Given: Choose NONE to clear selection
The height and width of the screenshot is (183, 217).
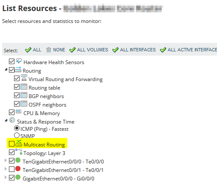Looking at the screenshot, I should point(56,50).
